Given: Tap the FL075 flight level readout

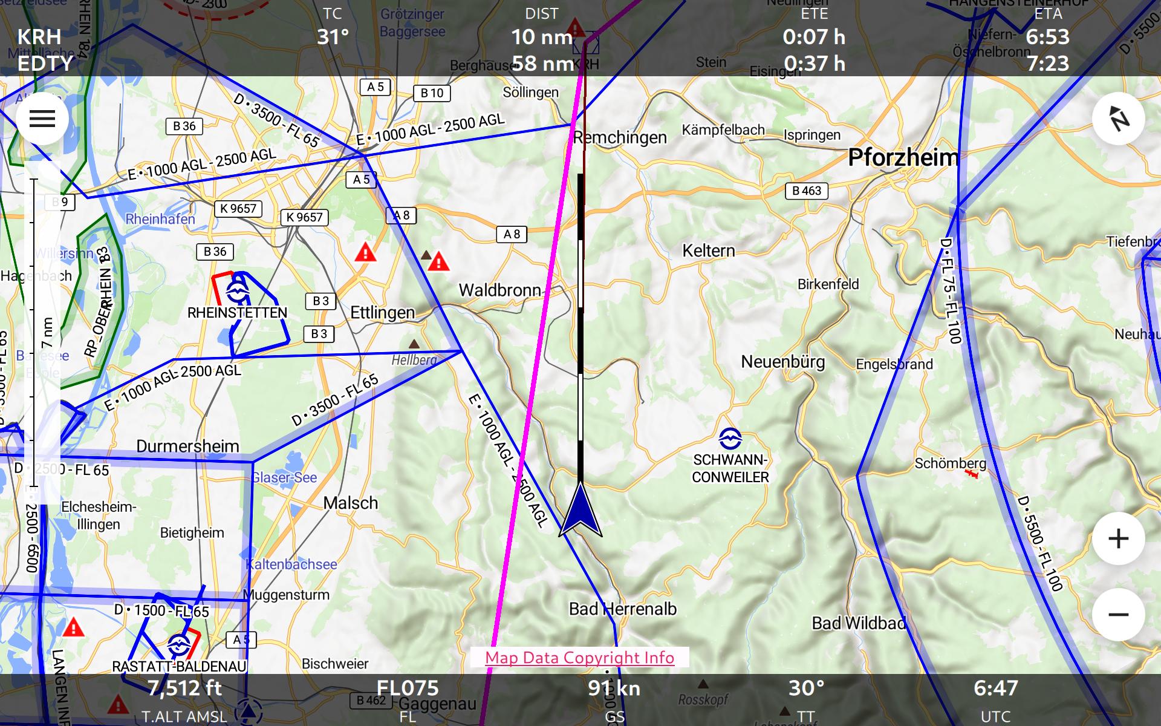Looking at the screenshot, I should pyautogui.click(x=408, y=688).
